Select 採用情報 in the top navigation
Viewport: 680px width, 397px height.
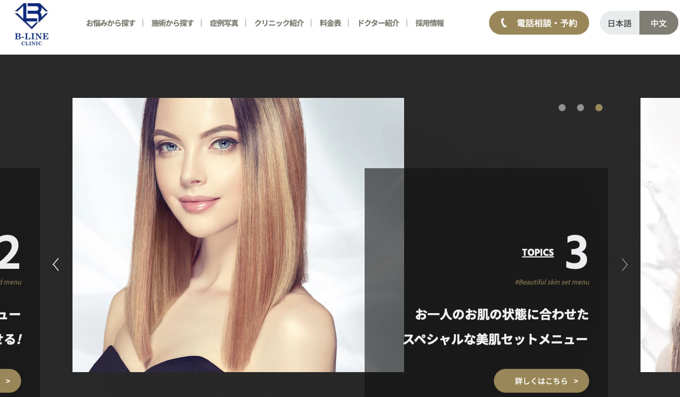tap(430, 23)
